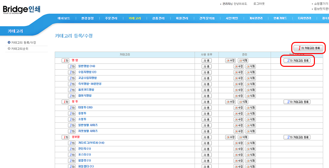The height and width of the screenshot is (168, 329).
Task: Click 수정 icon button for 포스터 row
Action: coord(239,155)
